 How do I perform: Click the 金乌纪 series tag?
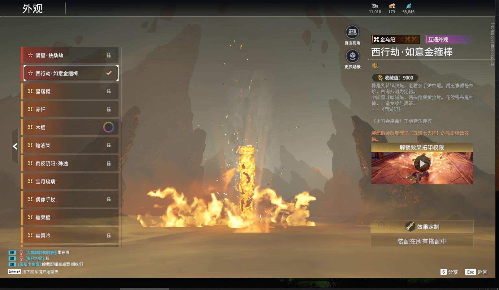396,40
